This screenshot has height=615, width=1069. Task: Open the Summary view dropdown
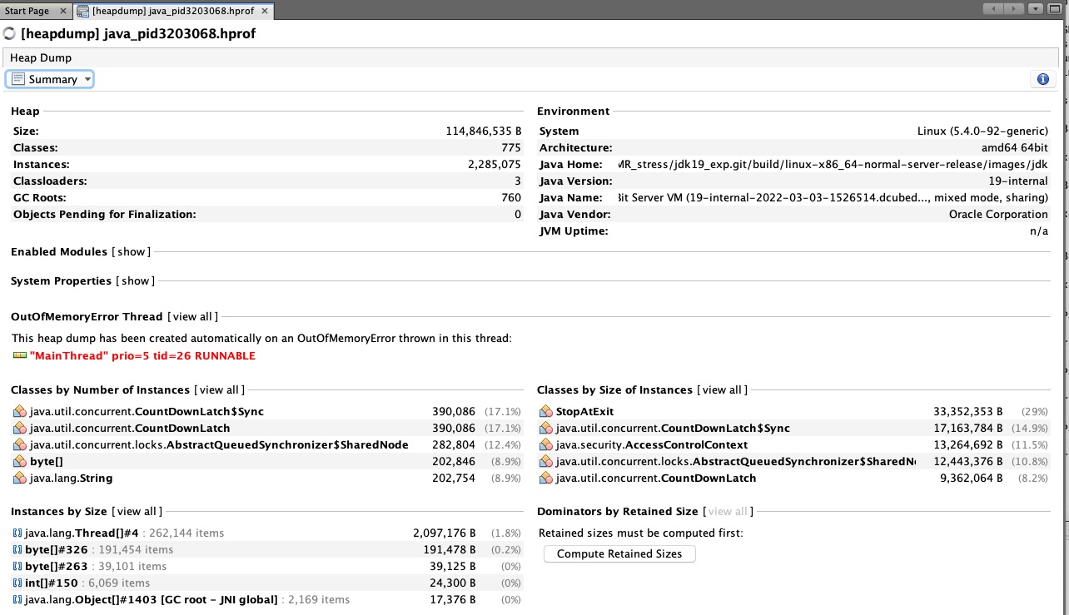pos(50,79)
